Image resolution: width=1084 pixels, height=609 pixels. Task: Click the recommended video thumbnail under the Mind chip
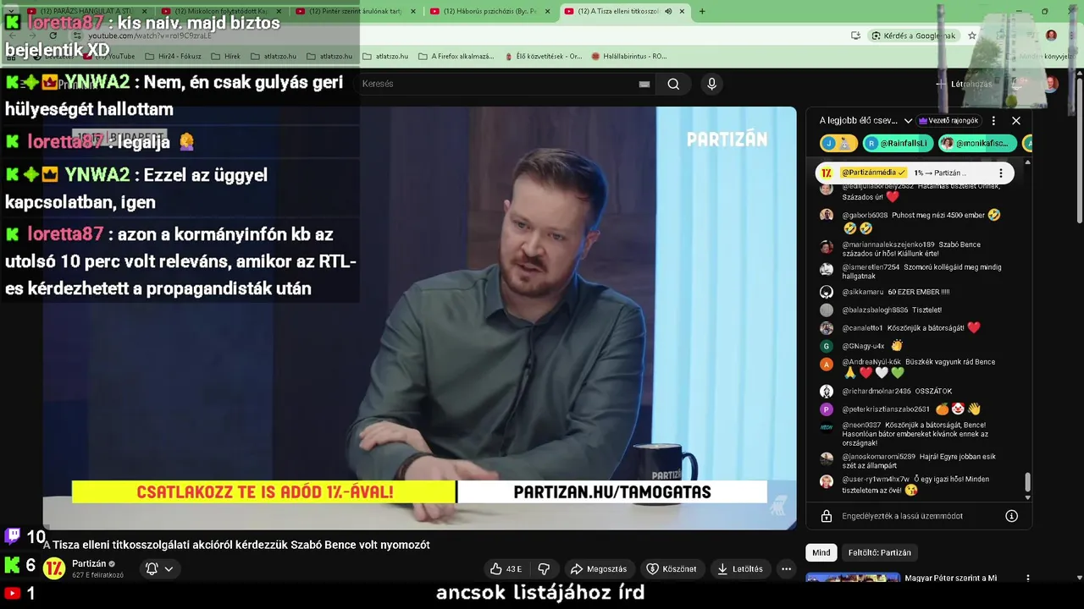coord(853,578)
